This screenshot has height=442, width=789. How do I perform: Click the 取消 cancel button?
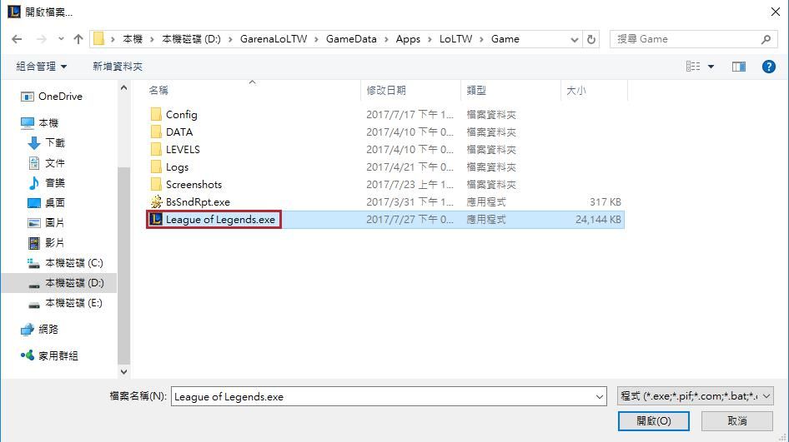(x=737, y=421)
